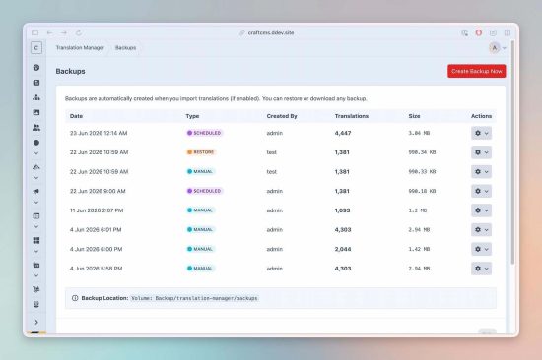Open the Assets image icon in sidebar
This screenshot has height=360, width=542.
(36, 112)
